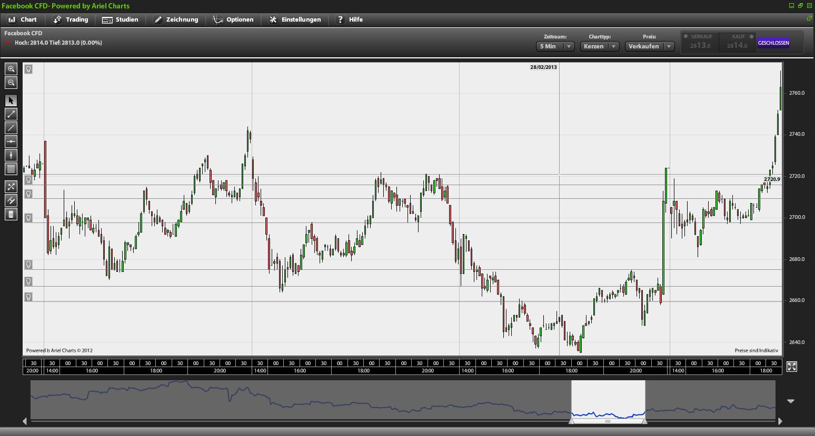Toggle the lightbulb at chart's top-left corner
The height and width of the screenshot is (436, 815).
28,69
